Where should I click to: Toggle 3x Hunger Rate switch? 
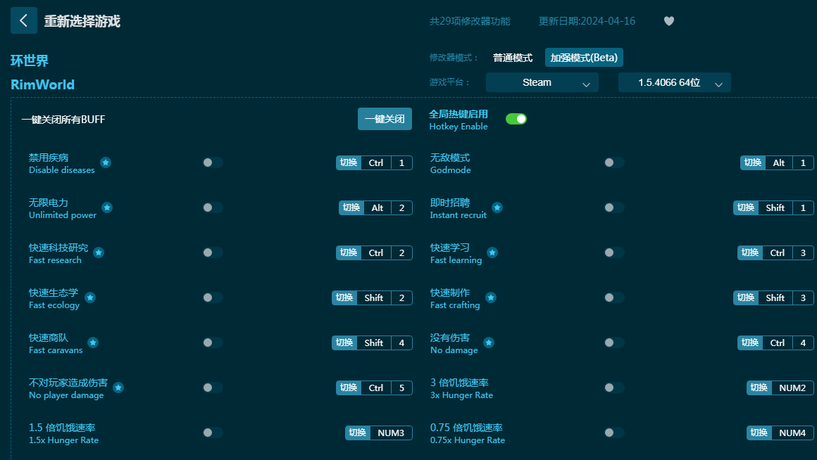[x=613, y=388]
